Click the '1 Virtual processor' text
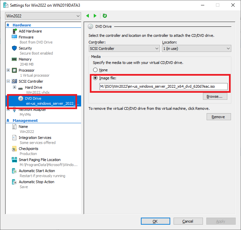This screenshot has width=241, height=230. click(x=35, y=75)
